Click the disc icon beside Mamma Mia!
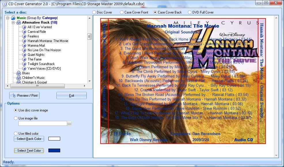This screenshot has width=284, height=167. pyautogui.click(x=24, y=45)
